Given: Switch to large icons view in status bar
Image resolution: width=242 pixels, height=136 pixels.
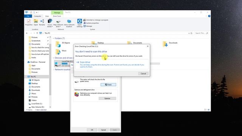Looking at the screenshot, I should click(x=209, y=110).
